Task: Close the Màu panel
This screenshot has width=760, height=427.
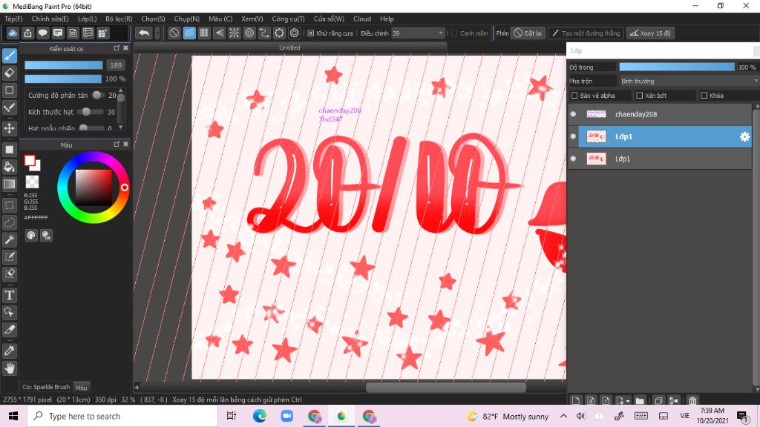Action: point(125,145)
